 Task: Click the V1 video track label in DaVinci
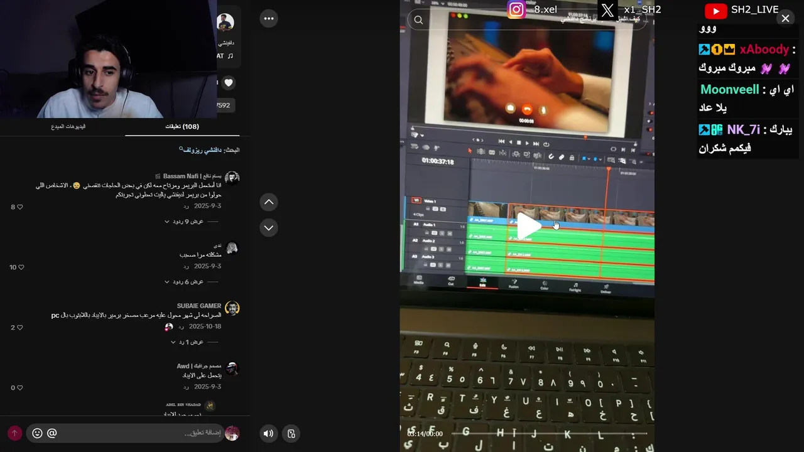coord(416,200)
